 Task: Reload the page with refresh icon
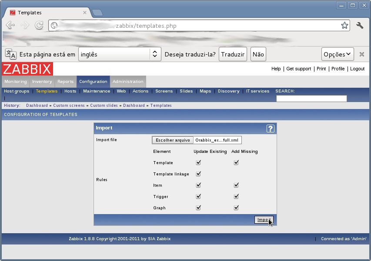click(x=39, y=25)
